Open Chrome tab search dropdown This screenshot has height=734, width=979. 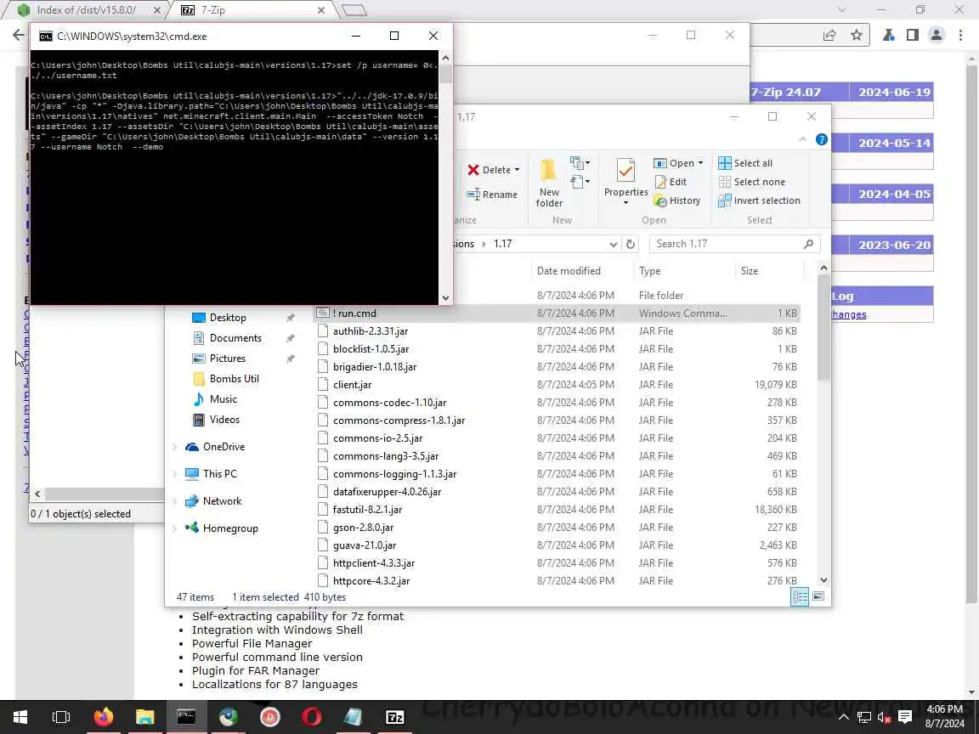pyautogui.click(x=841, y=10)
